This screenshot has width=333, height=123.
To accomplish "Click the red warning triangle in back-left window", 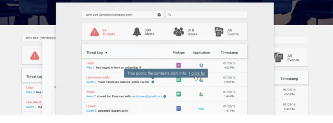I will coord(35,56).
